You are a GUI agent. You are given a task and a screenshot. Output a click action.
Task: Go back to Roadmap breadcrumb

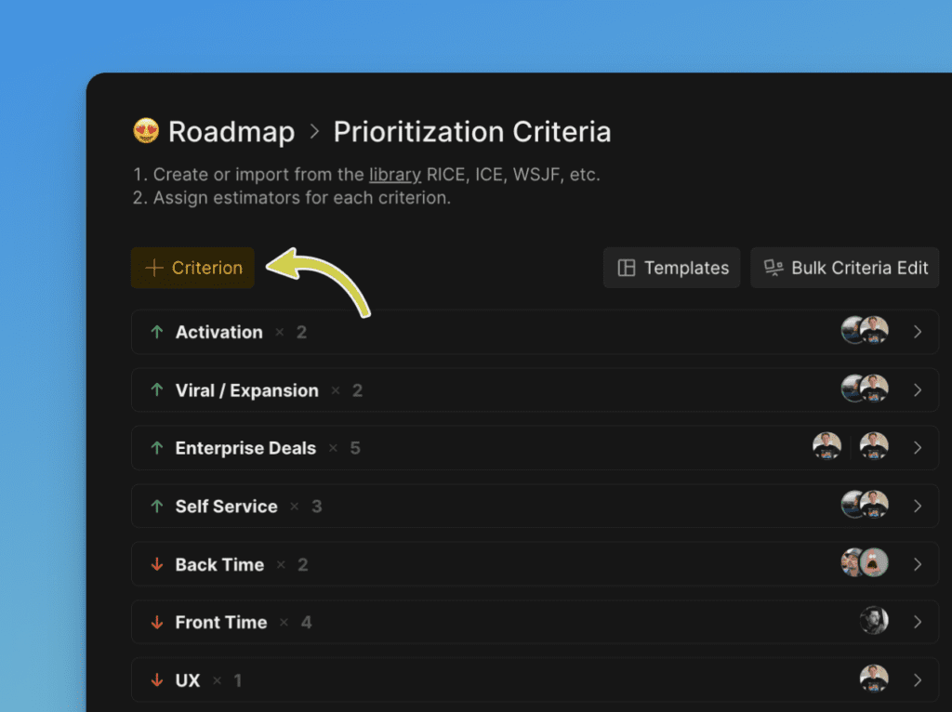[231, 132]
